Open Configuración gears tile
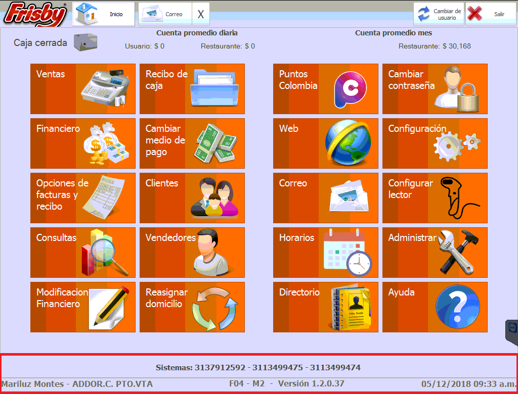The width and height of the screenshot is (518, 394). point(435,143)
